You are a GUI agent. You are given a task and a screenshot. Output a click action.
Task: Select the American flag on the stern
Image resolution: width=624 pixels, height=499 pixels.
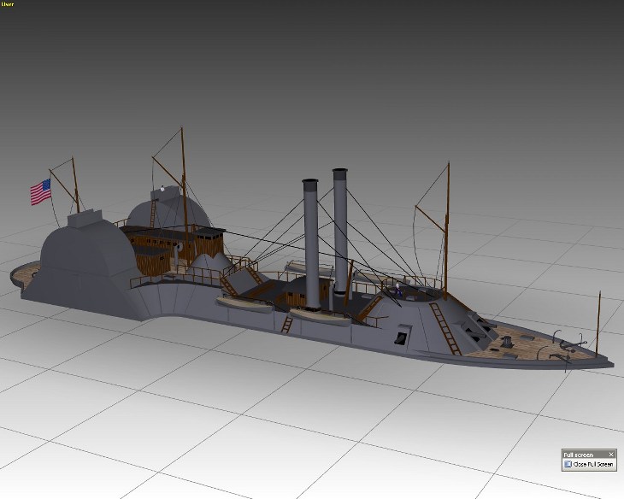(x=40, y=191)
